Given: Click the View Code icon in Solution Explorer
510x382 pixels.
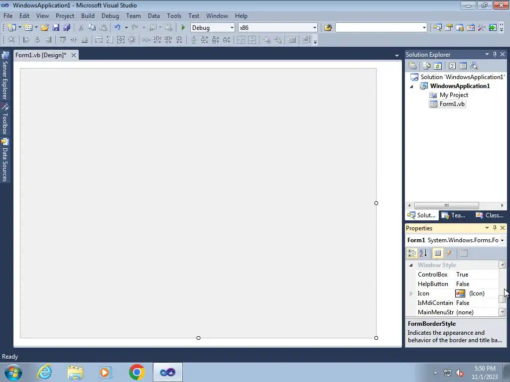Looking at the screenshot, I should [x=452, y=66].
